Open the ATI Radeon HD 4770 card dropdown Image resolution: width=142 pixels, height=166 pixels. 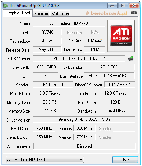pos(45,160)
